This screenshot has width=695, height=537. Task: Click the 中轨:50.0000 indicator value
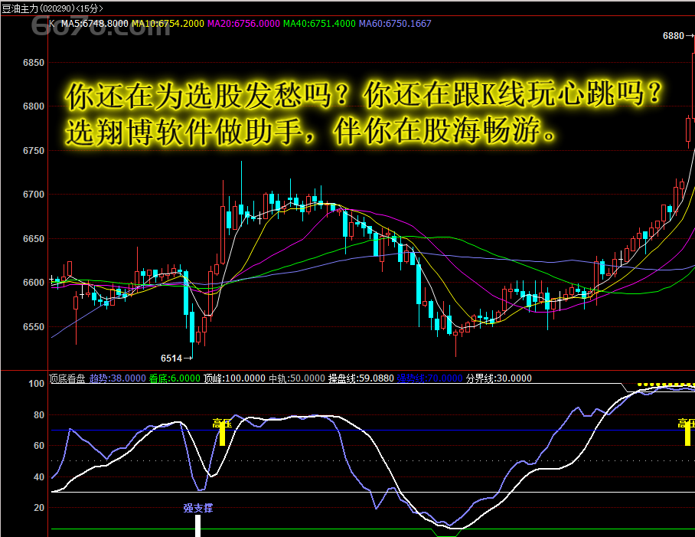[x=297, y=378]
